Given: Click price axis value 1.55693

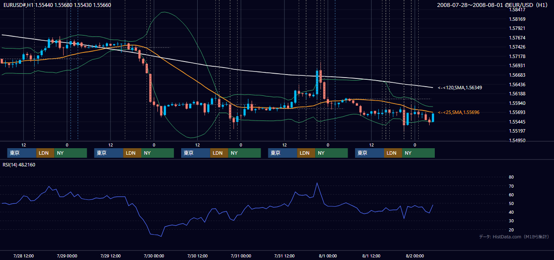Looking at the screenshot, I should 517,112.
